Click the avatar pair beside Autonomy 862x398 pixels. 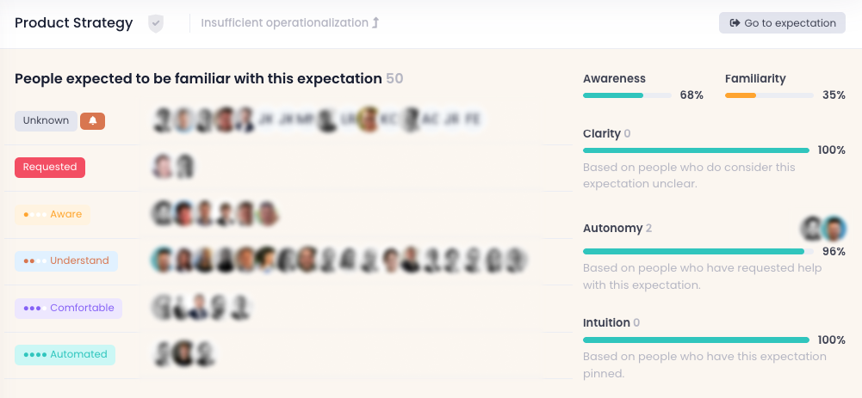[x=822, y=229]
